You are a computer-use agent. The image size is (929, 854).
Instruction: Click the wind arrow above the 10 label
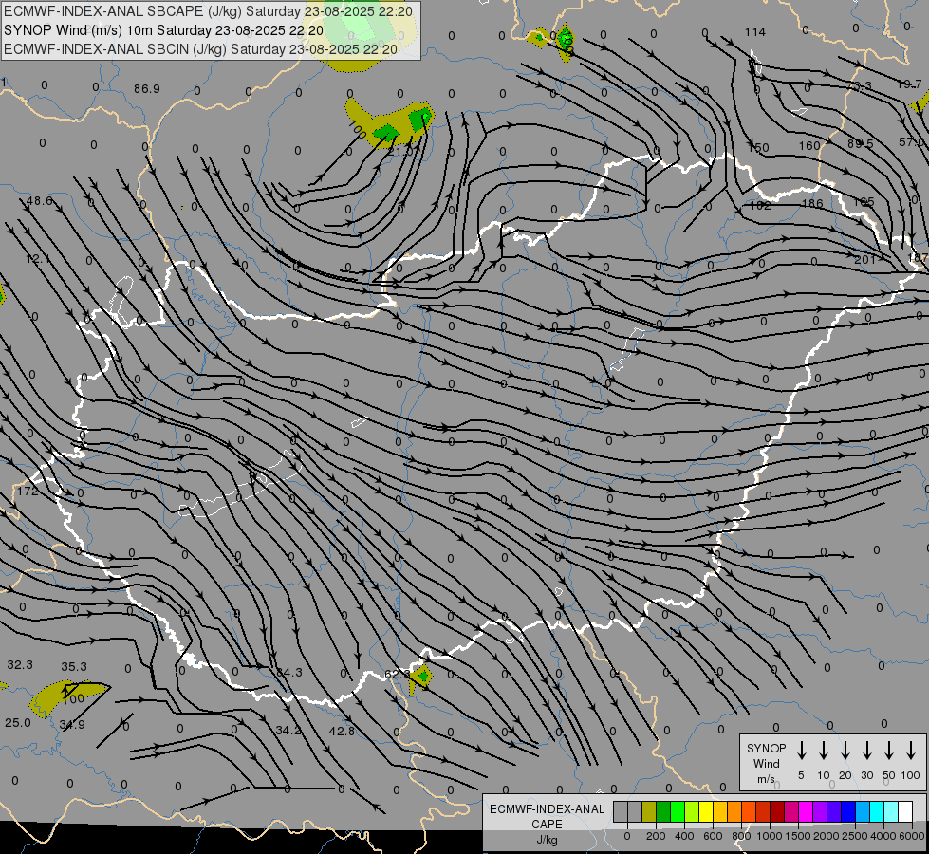coord(824,751)
